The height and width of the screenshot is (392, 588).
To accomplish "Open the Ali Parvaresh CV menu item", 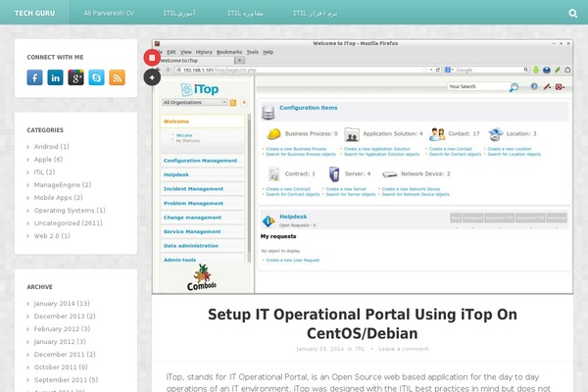I will (109, 13).
